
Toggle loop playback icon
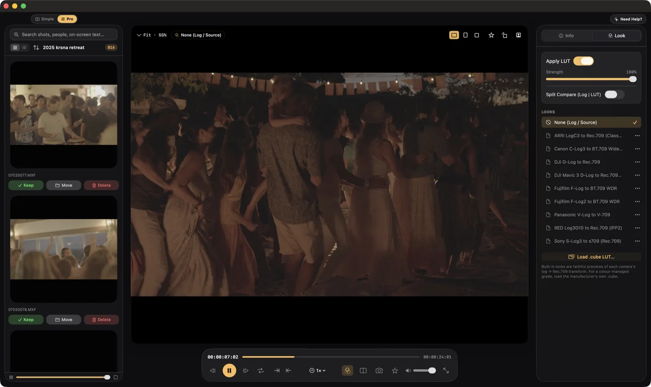pyautogui.click(x=260, y=370)
